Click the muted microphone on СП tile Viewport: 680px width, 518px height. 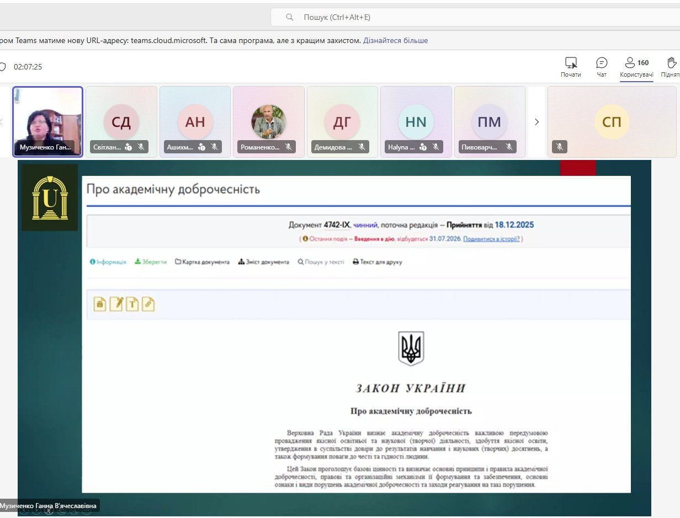coord(560,147)
